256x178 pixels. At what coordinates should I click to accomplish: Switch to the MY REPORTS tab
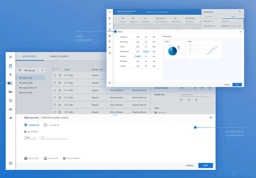29,56
